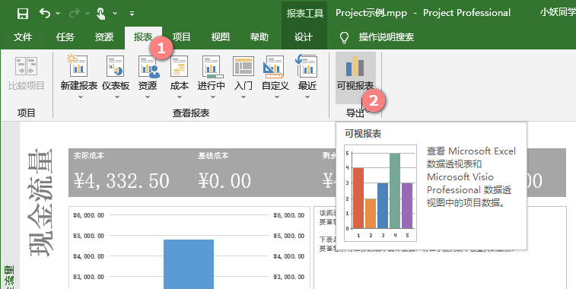
Task: Open the 最近 reports icon
Action: (307, 66)
